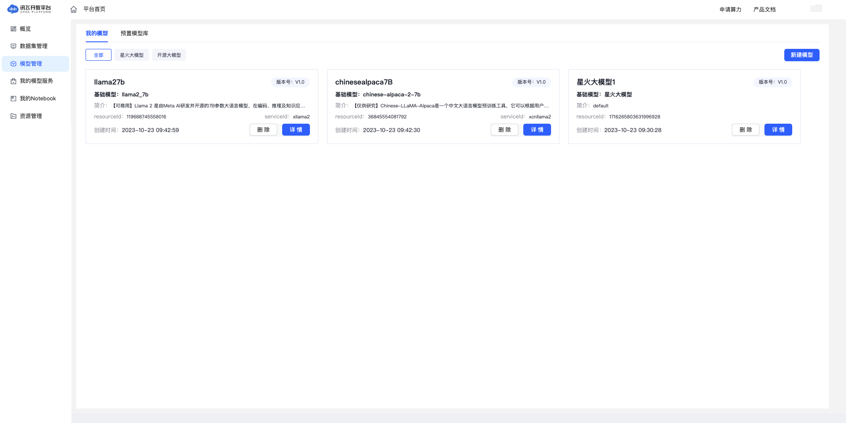Viewport: 846px width, 423px height.
Task: Click the user avatar in top bar
Action: coord(816,8)
